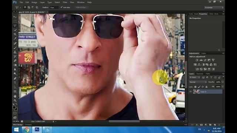The height and width of the screenshot is (133, 237).
Task: Click the foreground color swatch
Action: [14, 107]
